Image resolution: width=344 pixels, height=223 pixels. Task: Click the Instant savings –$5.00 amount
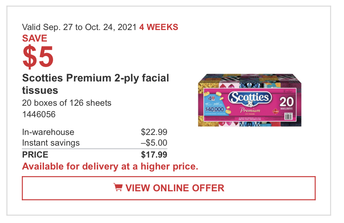[154, 143]
